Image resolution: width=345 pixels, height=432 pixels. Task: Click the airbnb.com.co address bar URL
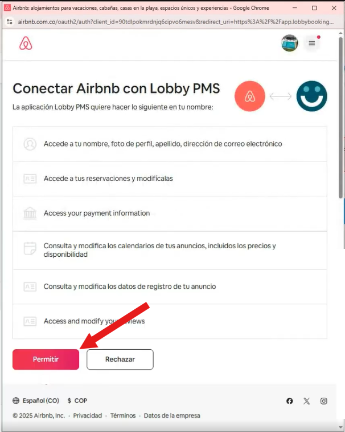click(171, 22)
